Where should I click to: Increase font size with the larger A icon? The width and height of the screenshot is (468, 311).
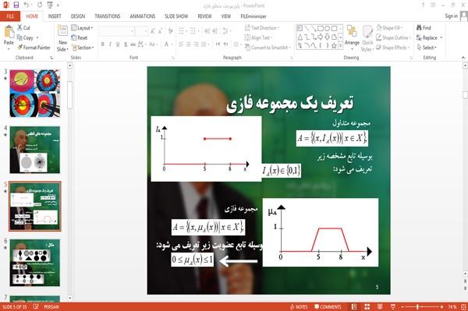(x=153, y=30)
